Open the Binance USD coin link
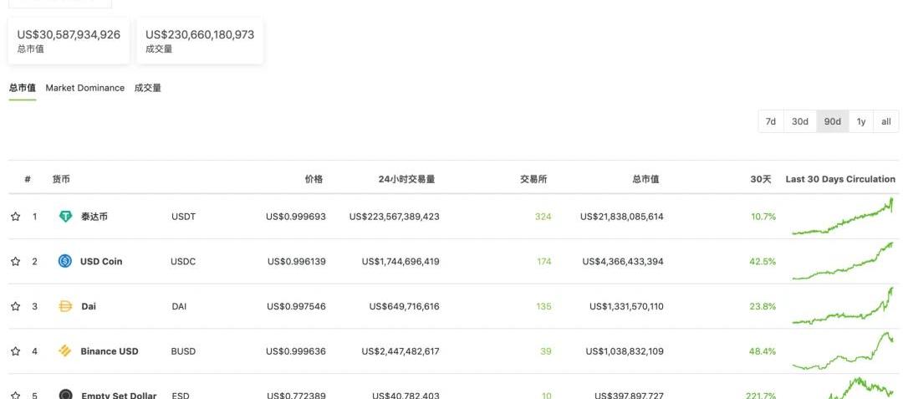The height and width of the screenshot is (399, 903). tap(110, 351)
